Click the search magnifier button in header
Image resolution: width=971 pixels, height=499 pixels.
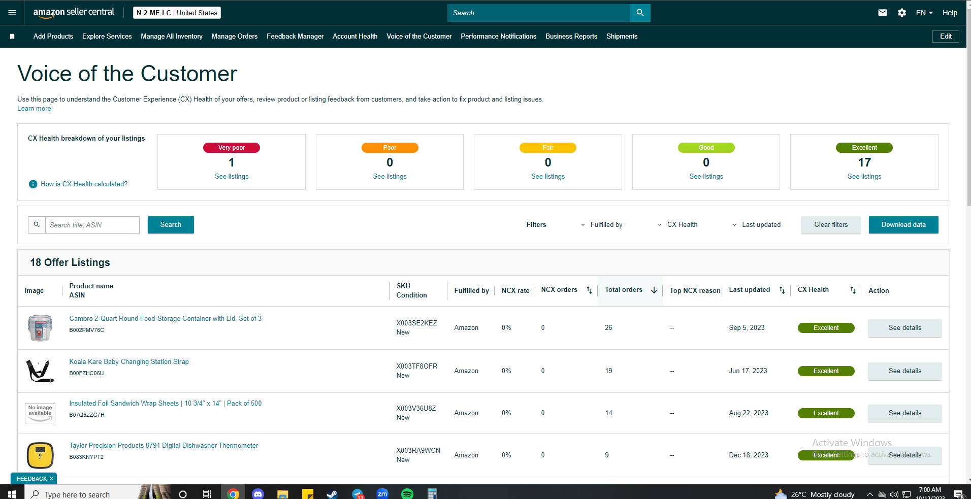pyautogui.click(x=640, y=13)
